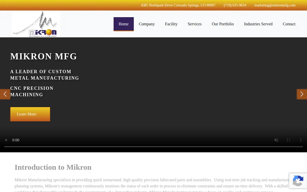
Task: Go to previous slide arrow
Action: click(5, 94)
